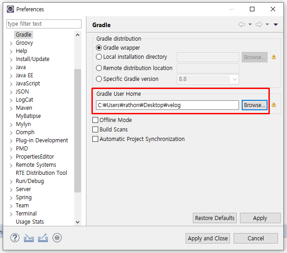Open the back history dropdown arrow

coord(250,24)
